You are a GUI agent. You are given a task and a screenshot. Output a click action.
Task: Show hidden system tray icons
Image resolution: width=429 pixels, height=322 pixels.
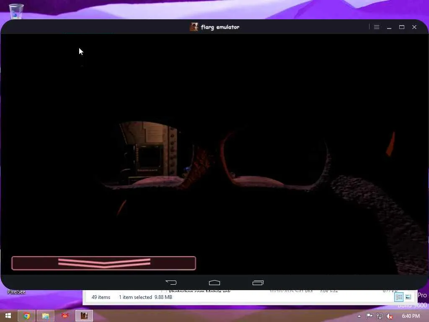click(359, 316)
